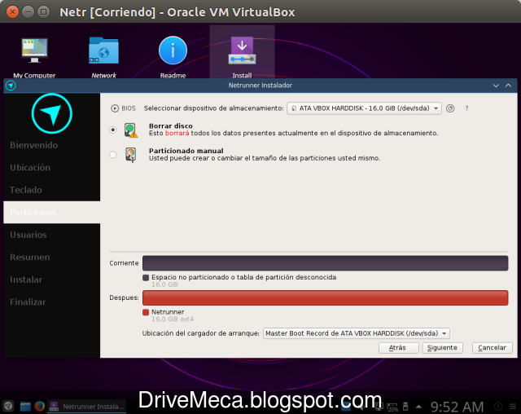
Task: Click the Atrás button
Action: 398,348
